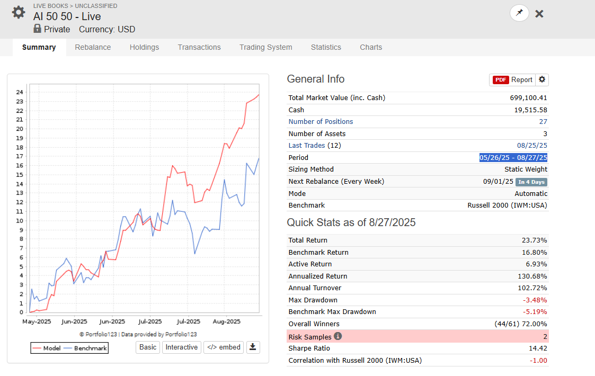595x376 pixels.
Task: Click the Total Market Value 699,100.41
Action: [x=528, y=97]
